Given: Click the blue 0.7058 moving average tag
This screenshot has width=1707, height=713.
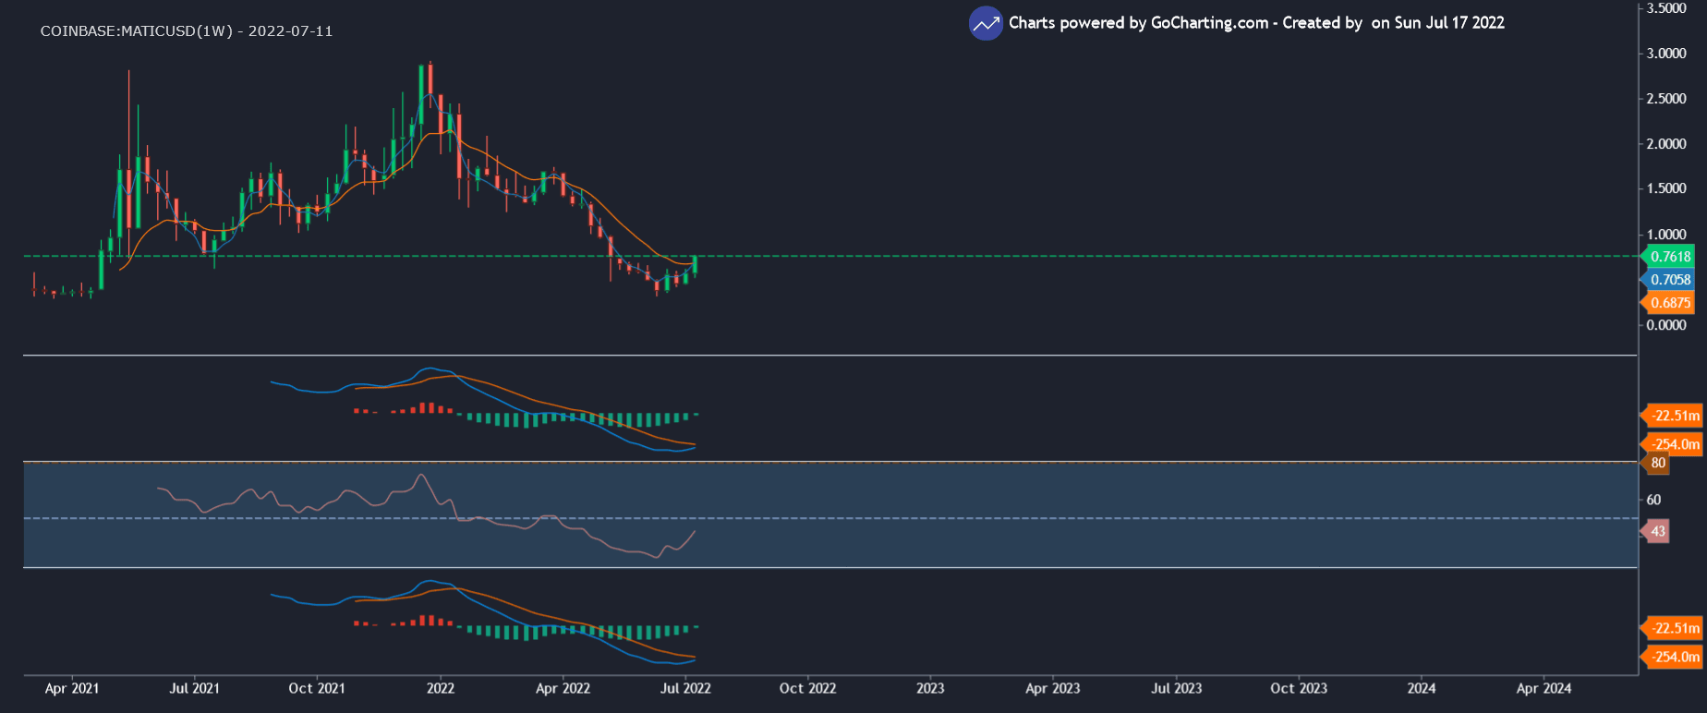Looking at the screenshot, I should coord(1670,280).
